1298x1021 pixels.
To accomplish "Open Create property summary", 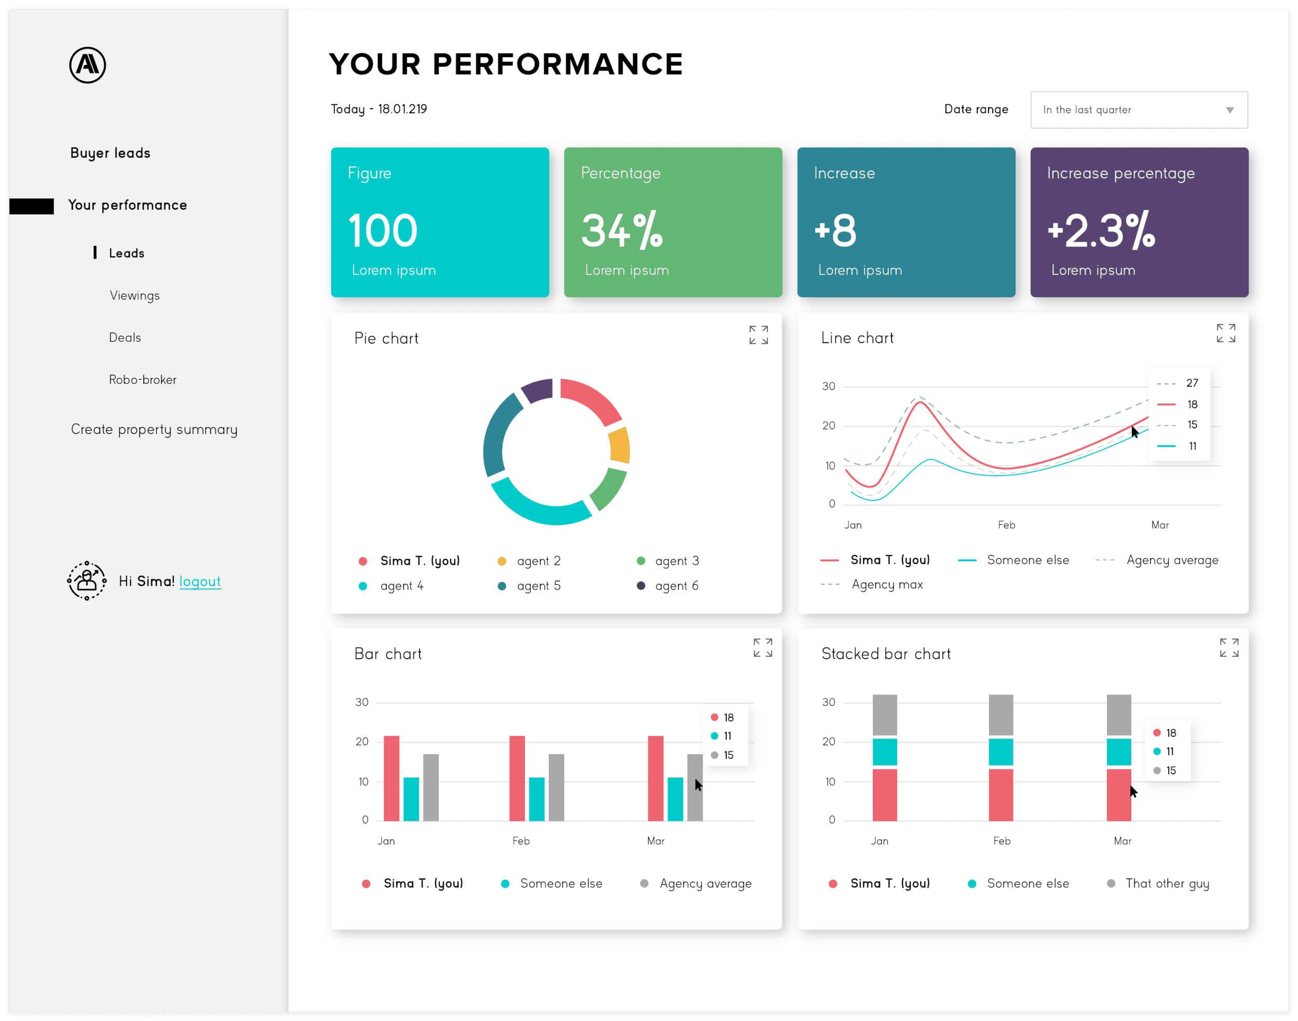I will coord(154,429).
